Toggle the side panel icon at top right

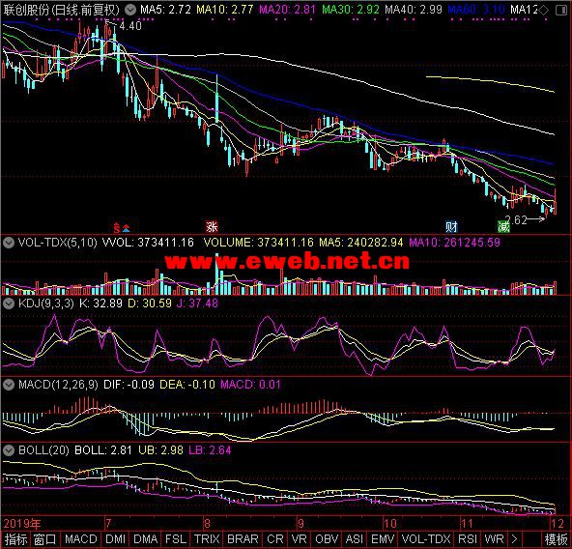coord(561,11)
